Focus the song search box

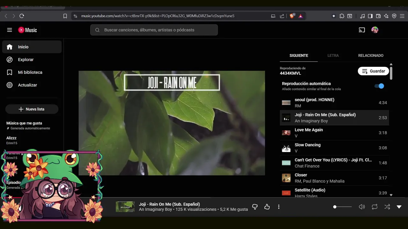point(154,30)
